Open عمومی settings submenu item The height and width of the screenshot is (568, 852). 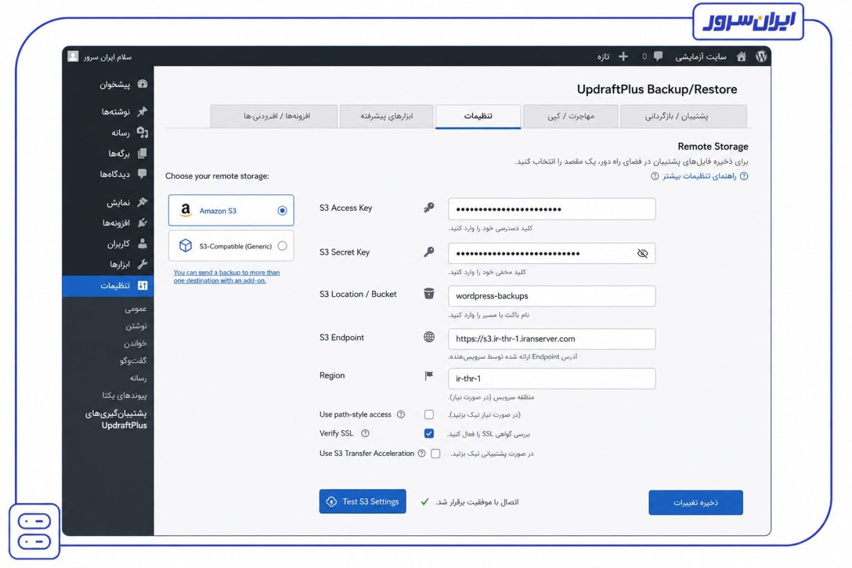tap(136, 309)
